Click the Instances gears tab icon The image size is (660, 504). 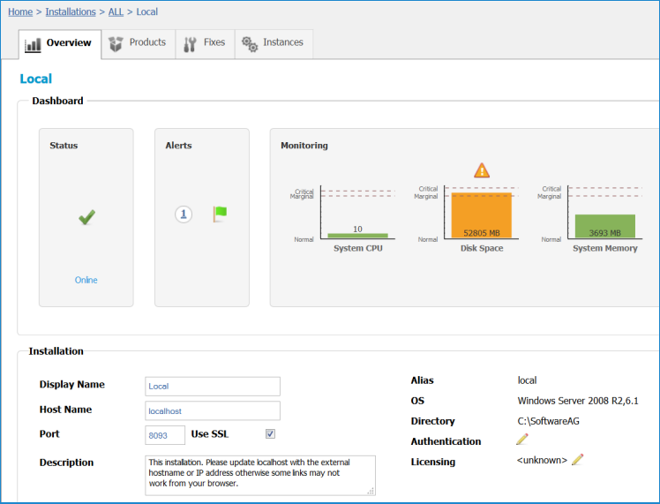pos(250,44)
